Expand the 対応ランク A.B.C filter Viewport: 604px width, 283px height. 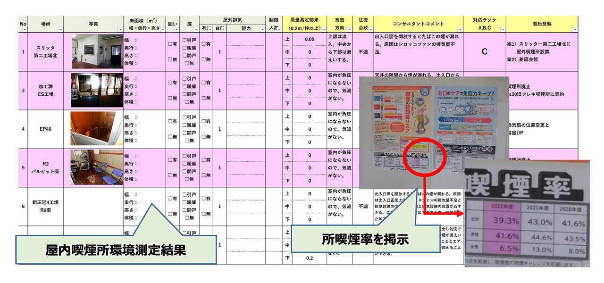click(502, 30)
